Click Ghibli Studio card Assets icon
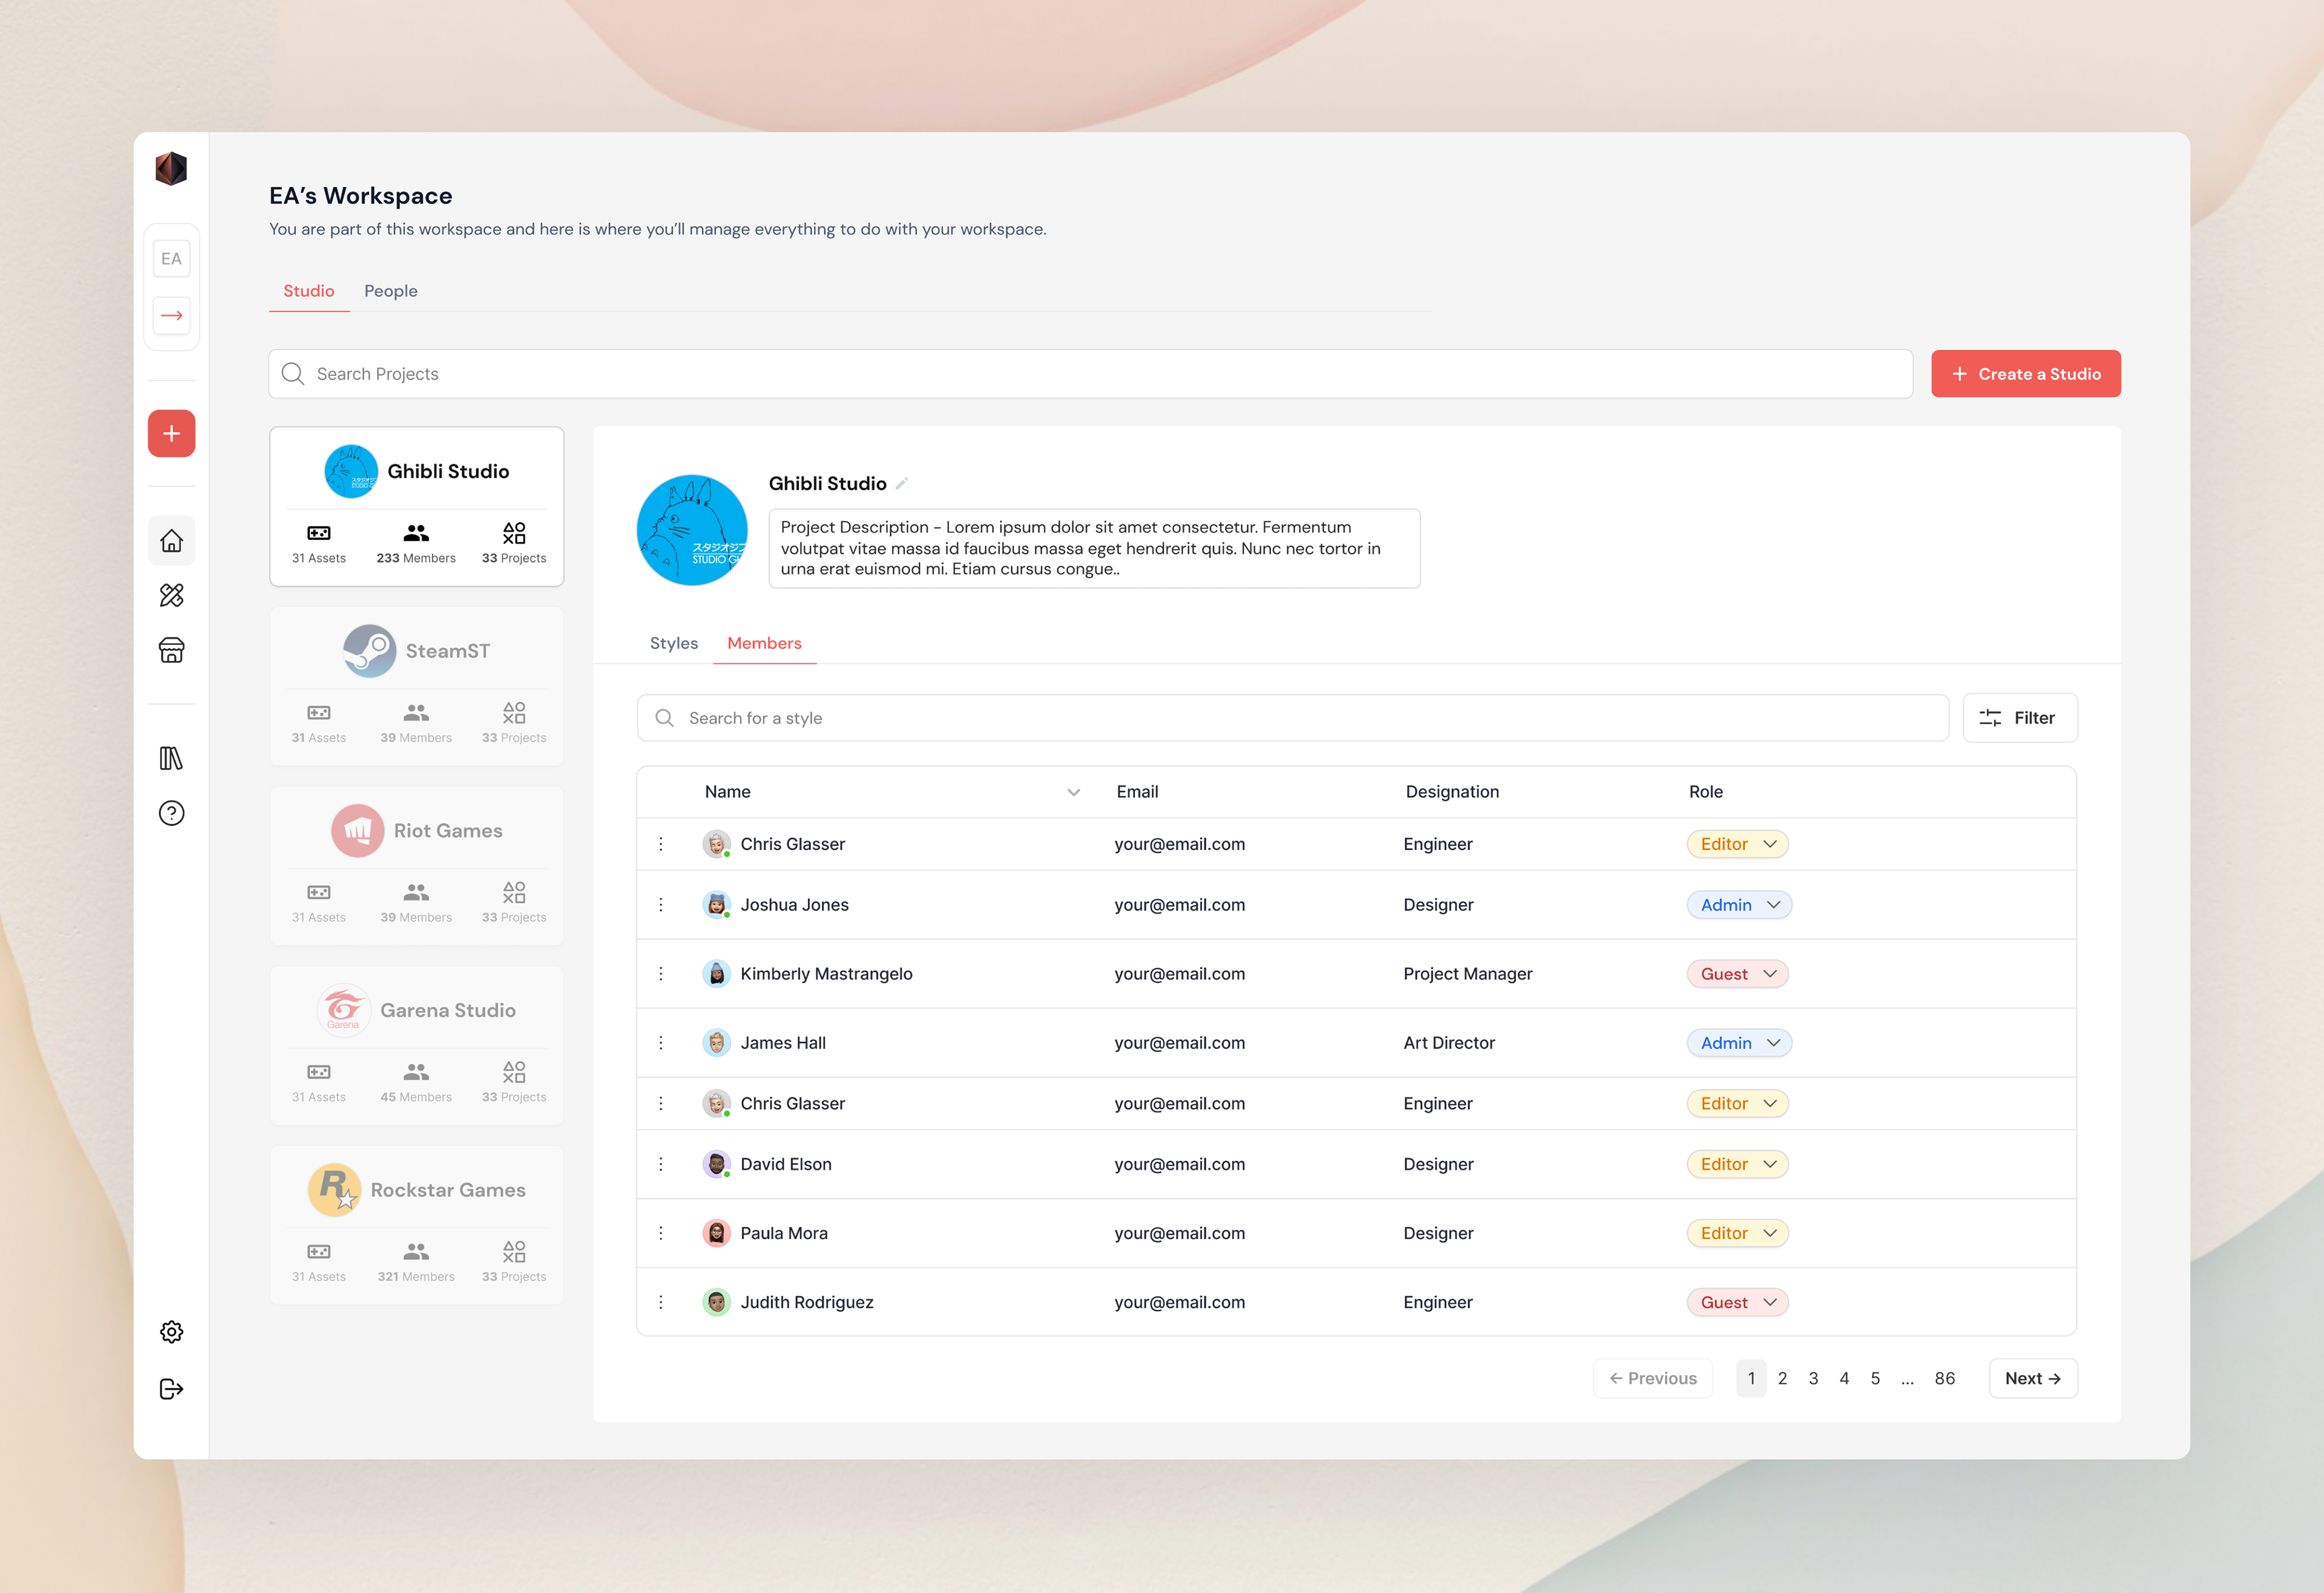Image resolution: width=2324 pixels, height=1593 pixels. [x=319, y=532]
